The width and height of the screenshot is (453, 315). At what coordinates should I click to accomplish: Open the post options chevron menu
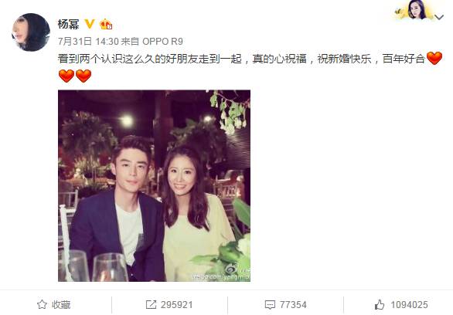coord(439,17)
